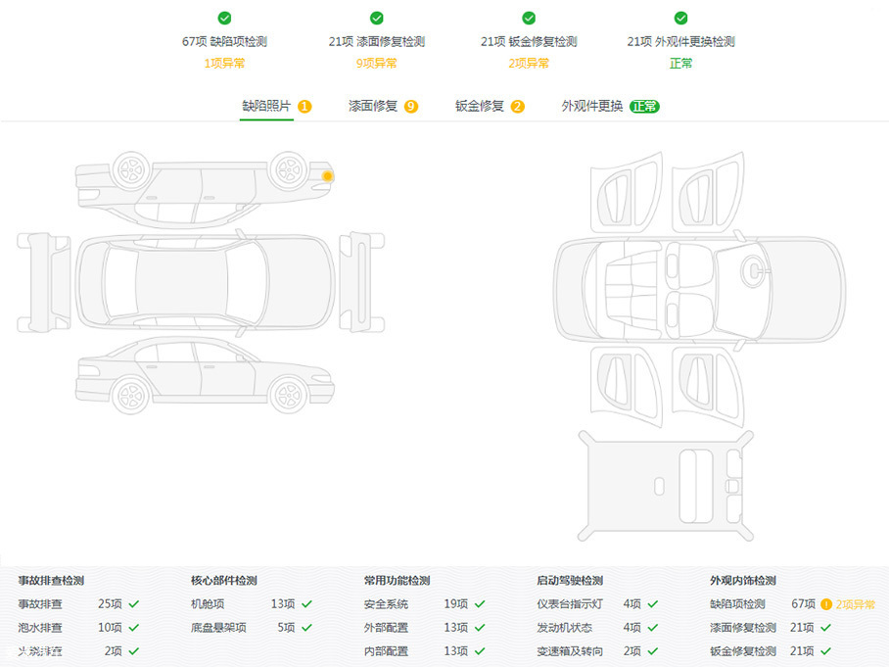The image size is (889, 667).
Task: Switch to the 钣金修复 tab
Action: click(480, 106)
